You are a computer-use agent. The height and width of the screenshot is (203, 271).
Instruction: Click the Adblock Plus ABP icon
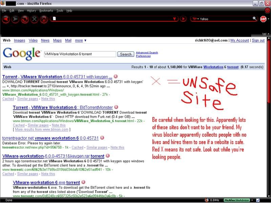[x=263, y=19]
